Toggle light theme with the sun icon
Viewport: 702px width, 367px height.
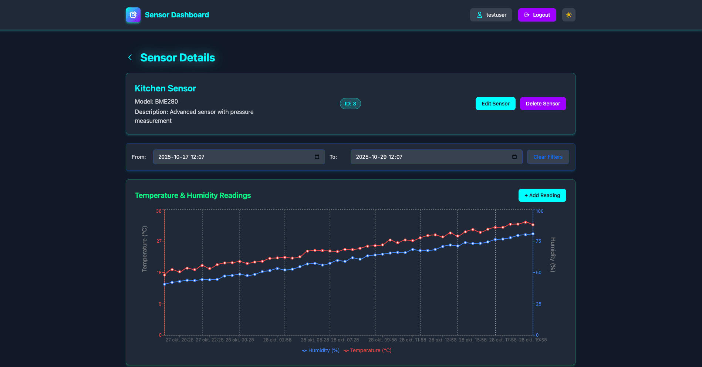(x=568, y=15)
